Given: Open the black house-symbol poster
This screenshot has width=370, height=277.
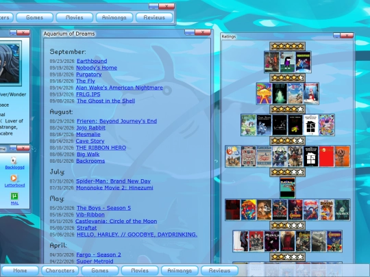Looking at the screenshot, I should click(x=311, y=157).
